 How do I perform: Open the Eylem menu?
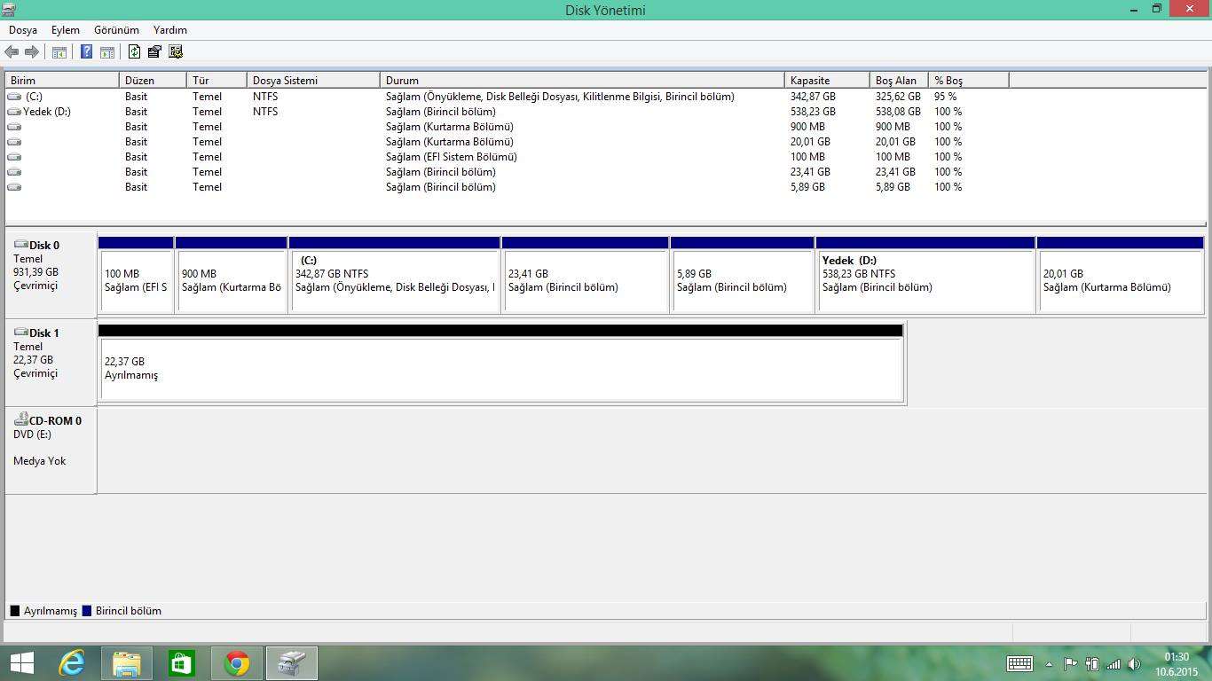(66, 30)
